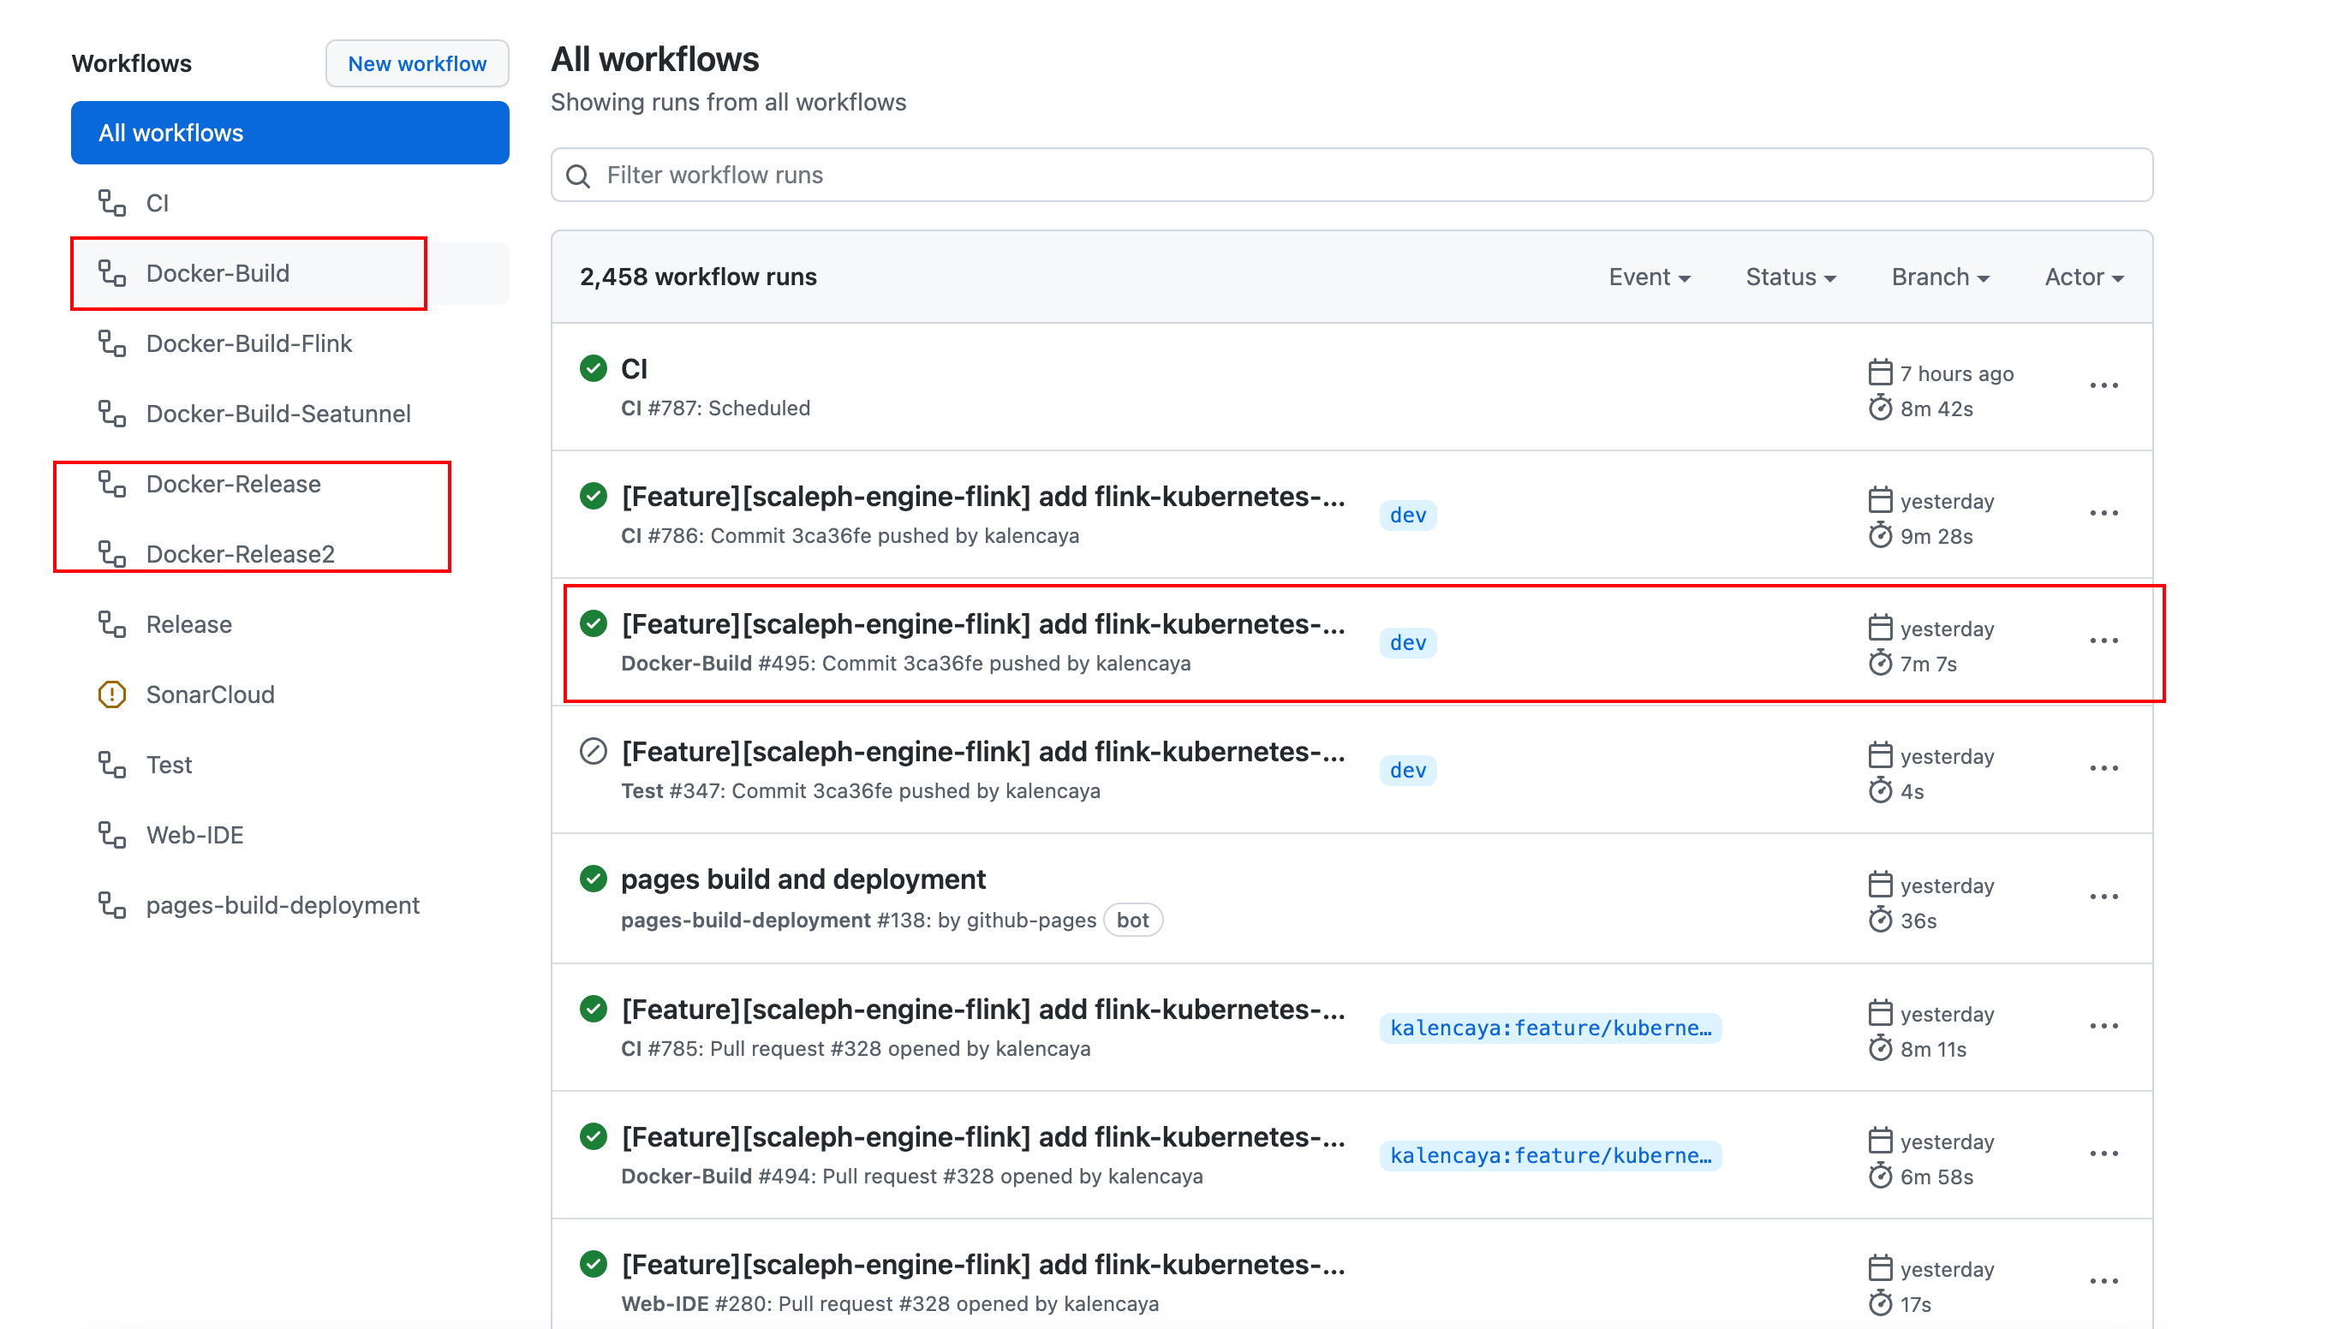The image size is (2345, 1329).
Task: Click the SonarCloud warning icon
Action: [110, 694]
